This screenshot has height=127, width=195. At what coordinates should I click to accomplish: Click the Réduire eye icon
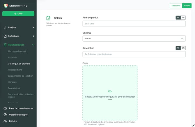(5, 121)
